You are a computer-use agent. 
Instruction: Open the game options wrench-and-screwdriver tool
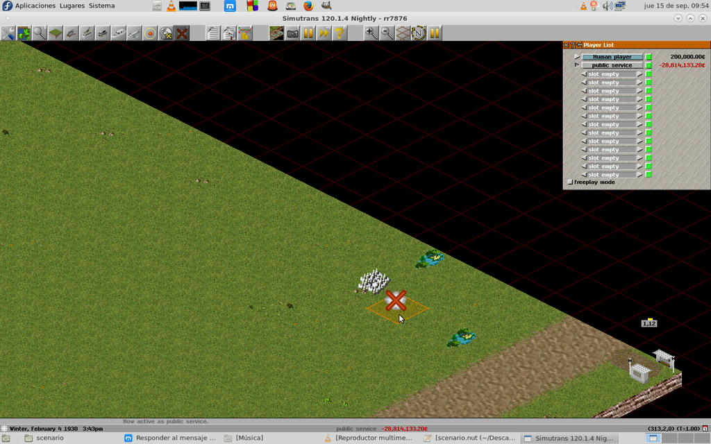pyautogui.click(x=8, y=33)
